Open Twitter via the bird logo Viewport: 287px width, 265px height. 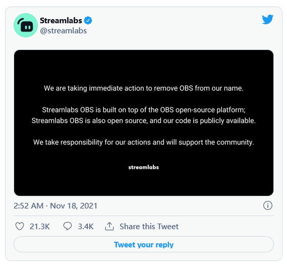267,19
